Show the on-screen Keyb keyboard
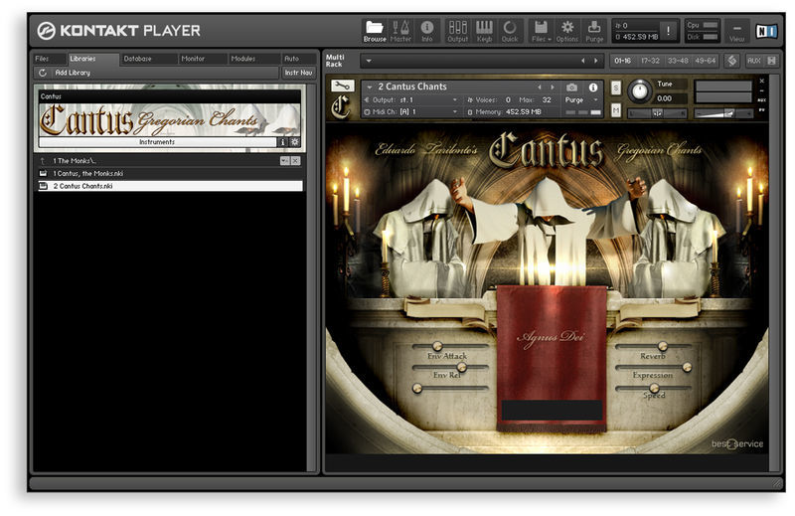The height and width of the screenshot is (516, 795). coord(484,31)
